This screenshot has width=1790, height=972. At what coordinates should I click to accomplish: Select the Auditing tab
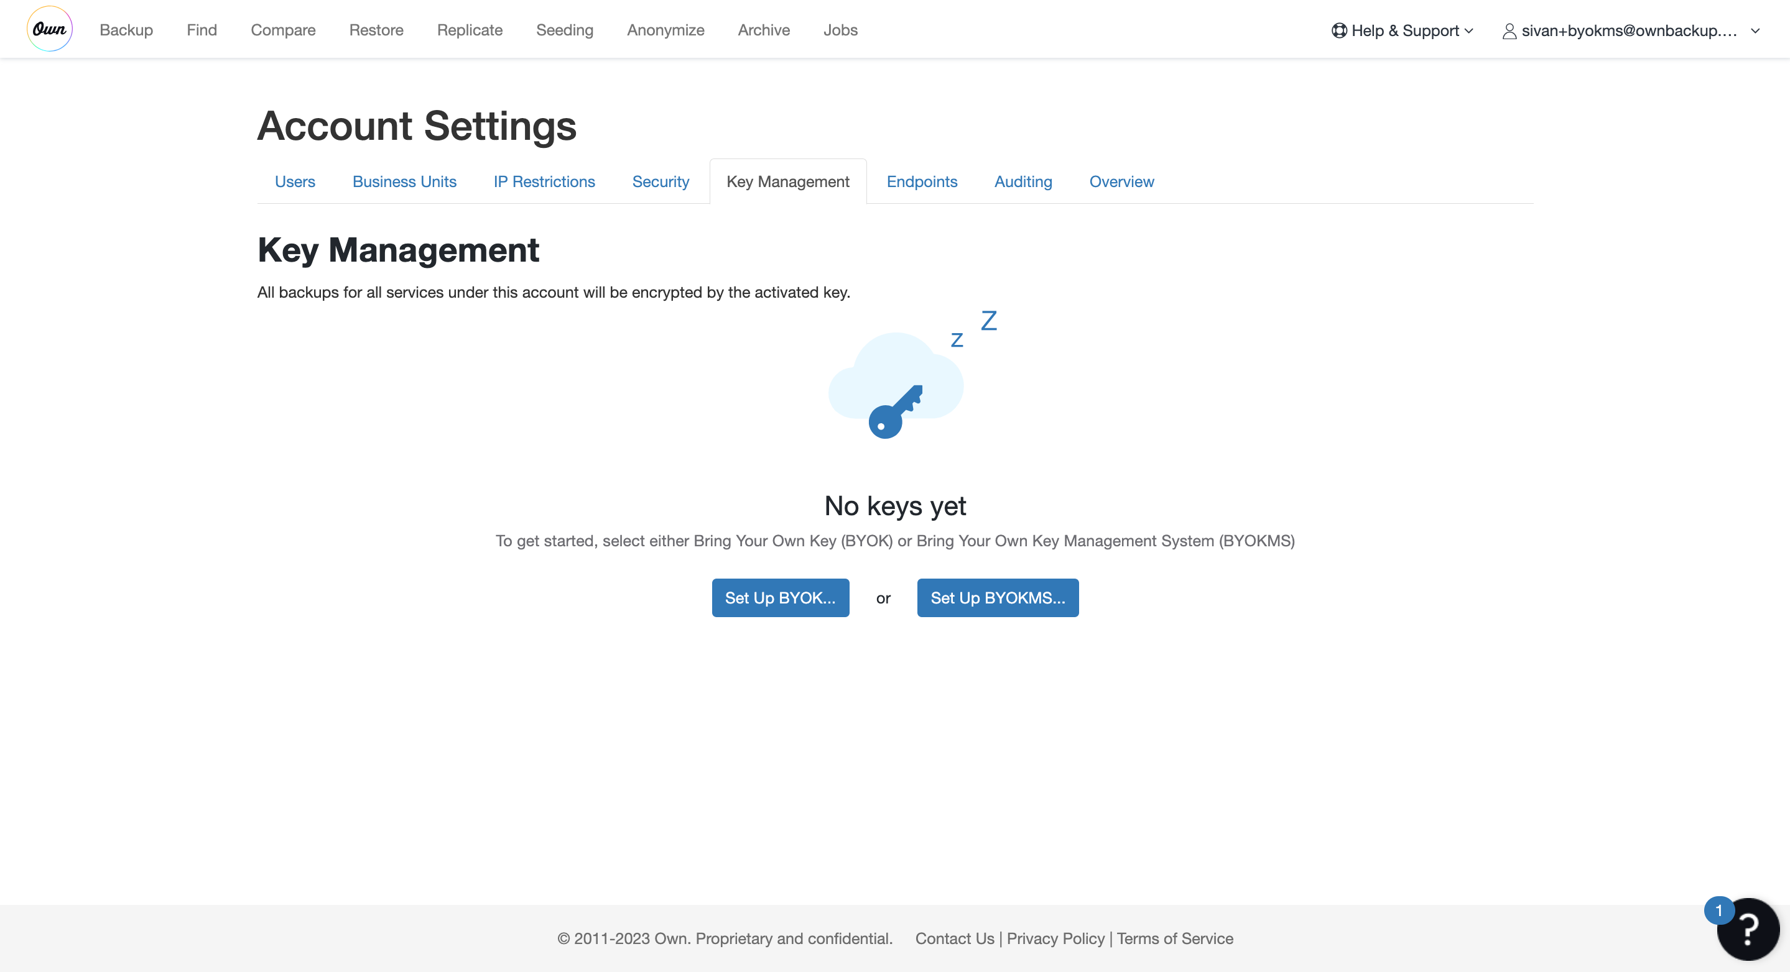[1023, 181]
